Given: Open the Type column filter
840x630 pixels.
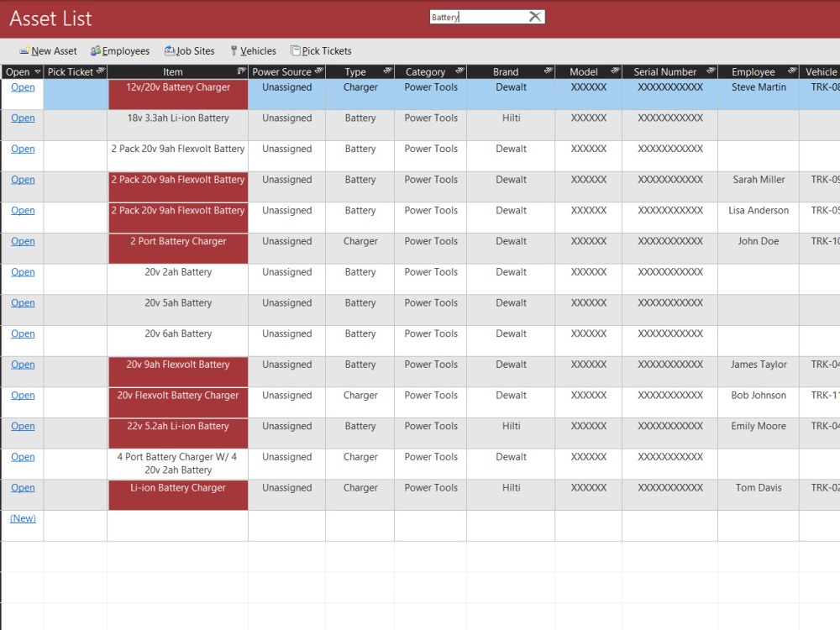Looking at the screenshot, I should click(388, 71).
